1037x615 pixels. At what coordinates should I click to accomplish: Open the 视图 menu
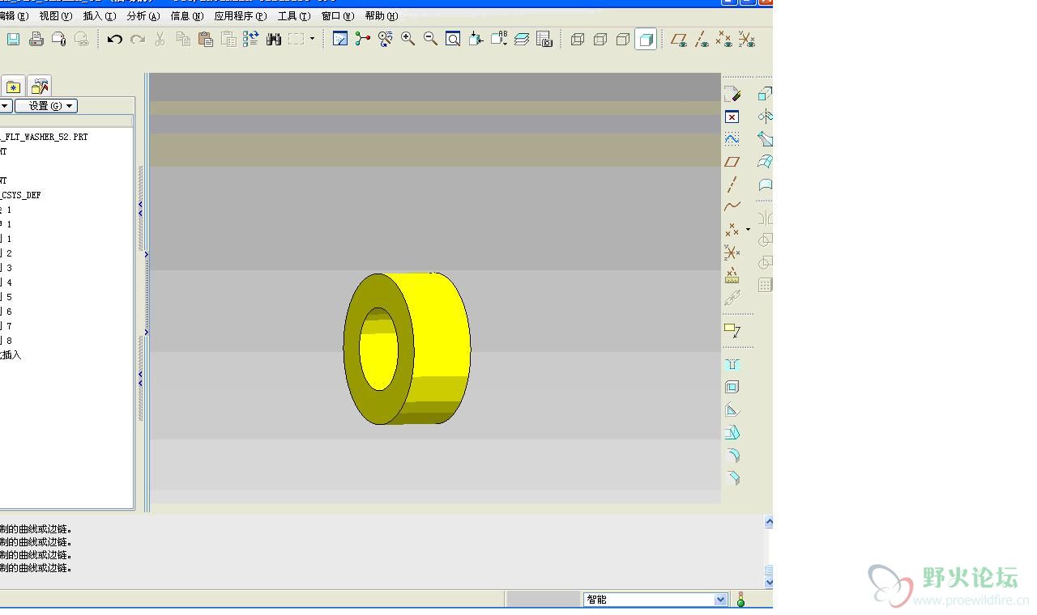55,15
